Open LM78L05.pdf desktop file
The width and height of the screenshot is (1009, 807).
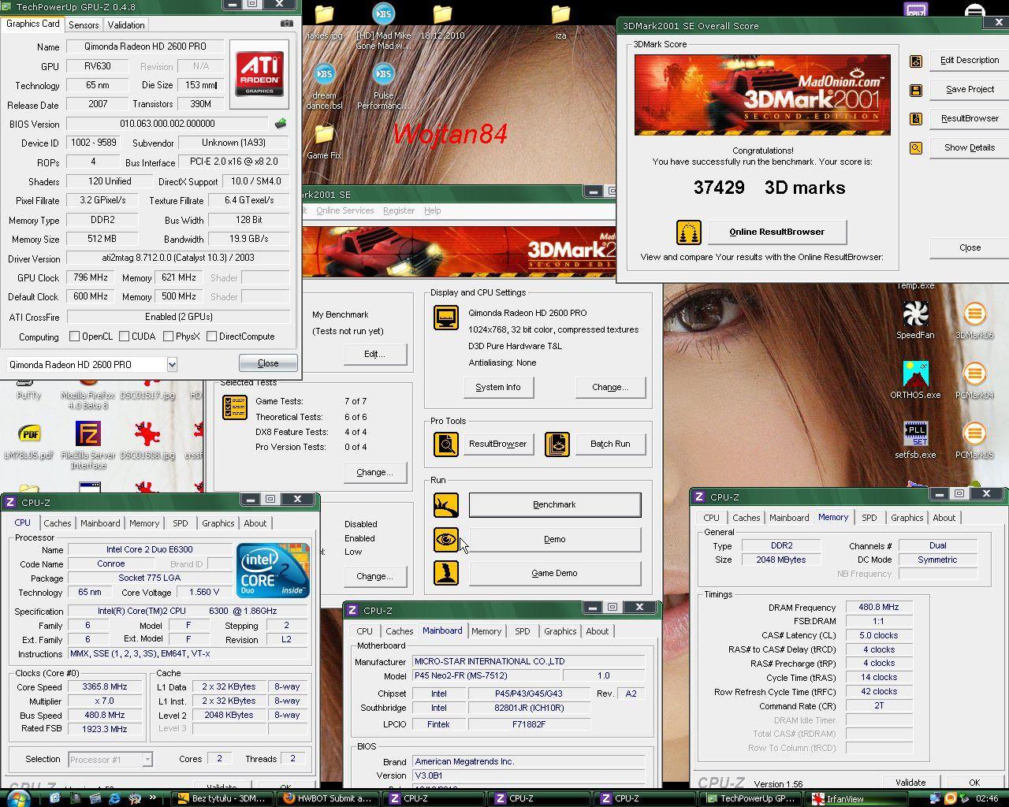29,441
